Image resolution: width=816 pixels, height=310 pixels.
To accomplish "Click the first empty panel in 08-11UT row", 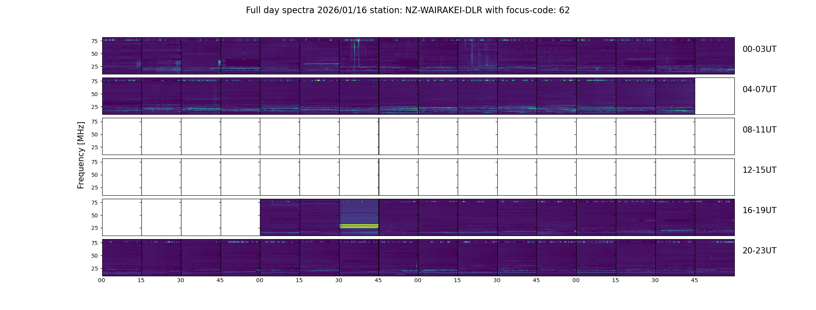I will pyautogui.click(x=122, y=136).
